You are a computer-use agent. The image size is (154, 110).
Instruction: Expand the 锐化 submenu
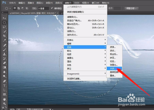[85, 51]
